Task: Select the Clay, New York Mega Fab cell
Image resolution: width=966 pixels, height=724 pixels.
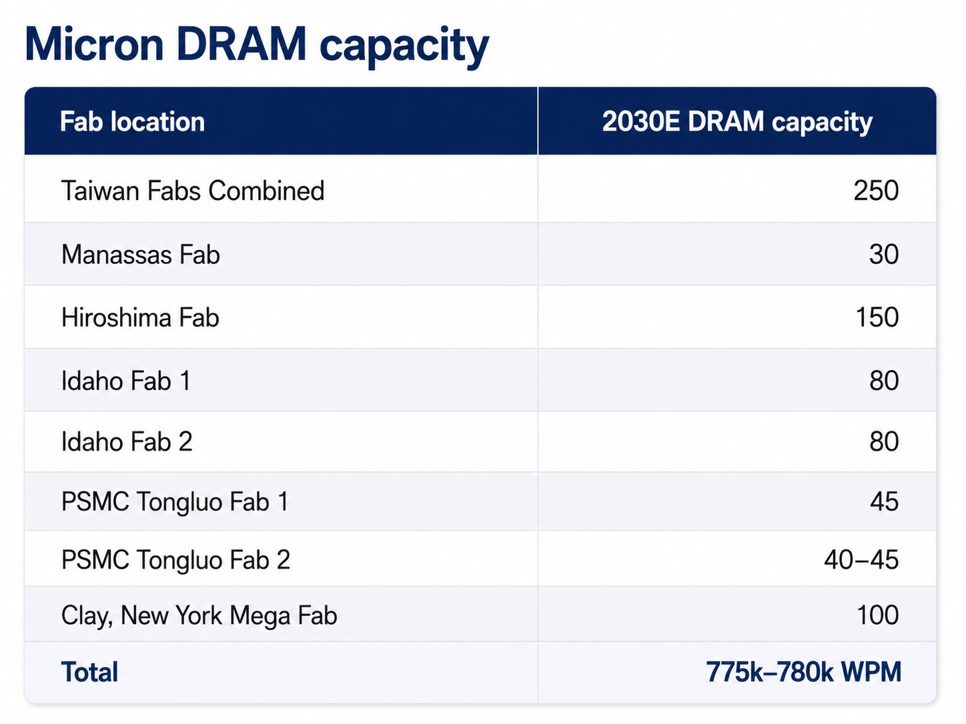Action: (x=199, y=616)
